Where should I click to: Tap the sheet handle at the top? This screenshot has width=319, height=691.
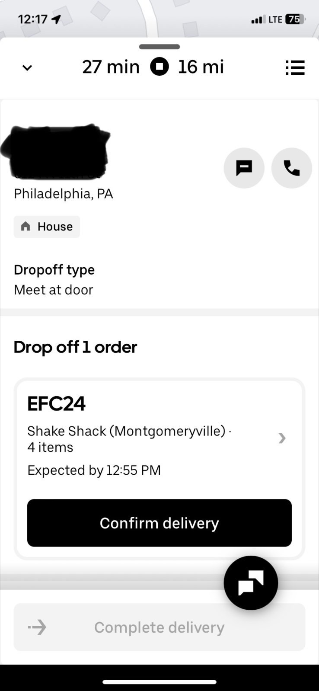point(159,47)
